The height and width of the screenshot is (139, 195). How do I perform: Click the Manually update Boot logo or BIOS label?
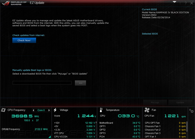click(32, 70)
